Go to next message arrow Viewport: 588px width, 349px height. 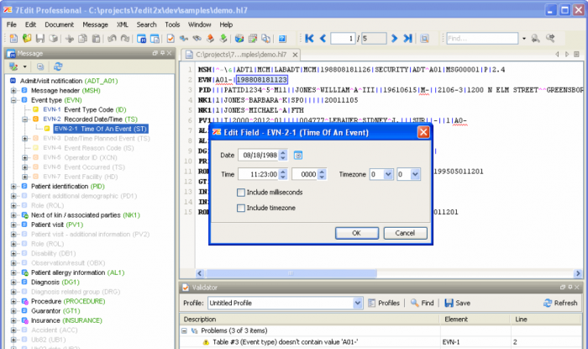pyautogui.click(x=394, y=39)
